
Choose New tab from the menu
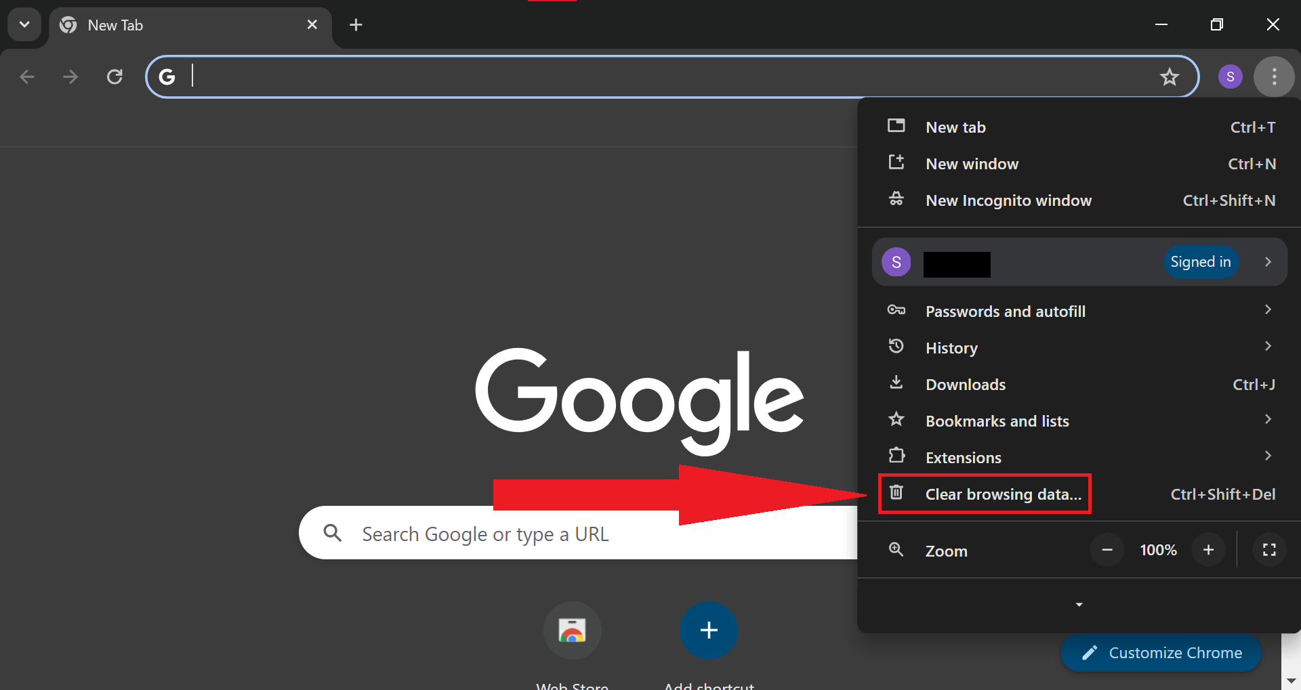1079,127
